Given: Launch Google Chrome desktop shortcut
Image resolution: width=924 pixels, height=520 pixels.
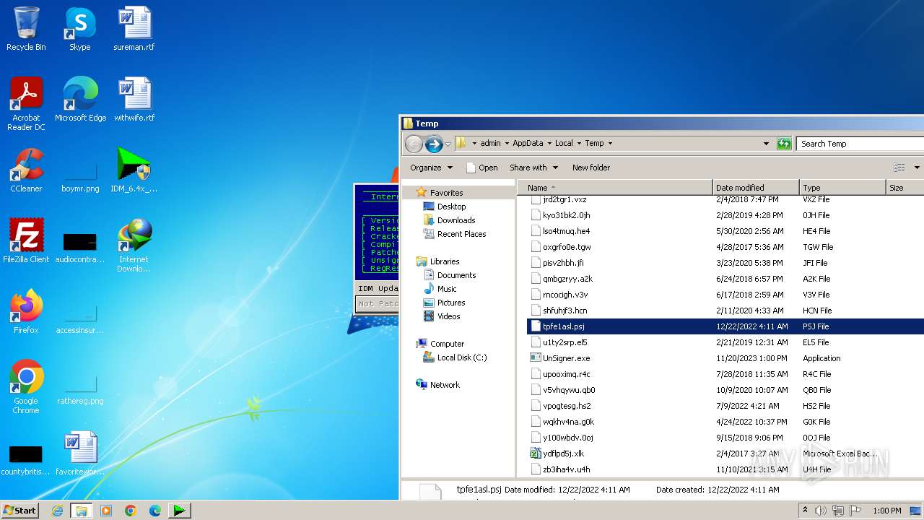Looking at the screenshot, I should pyautogui.click(x=26, y=387).
